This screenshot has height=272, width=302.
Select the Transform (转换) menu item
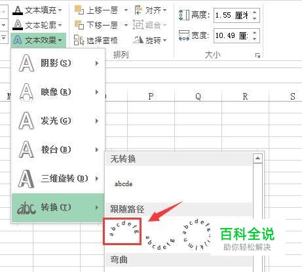click(58, 207)
